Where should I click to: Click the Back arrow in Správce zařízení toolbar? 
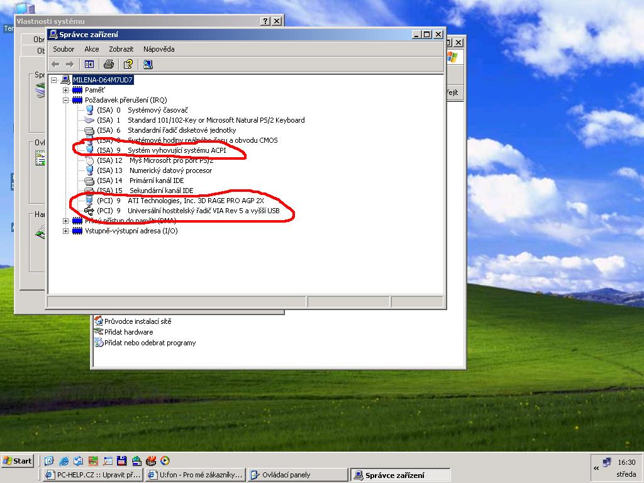[x=55, y=65]
